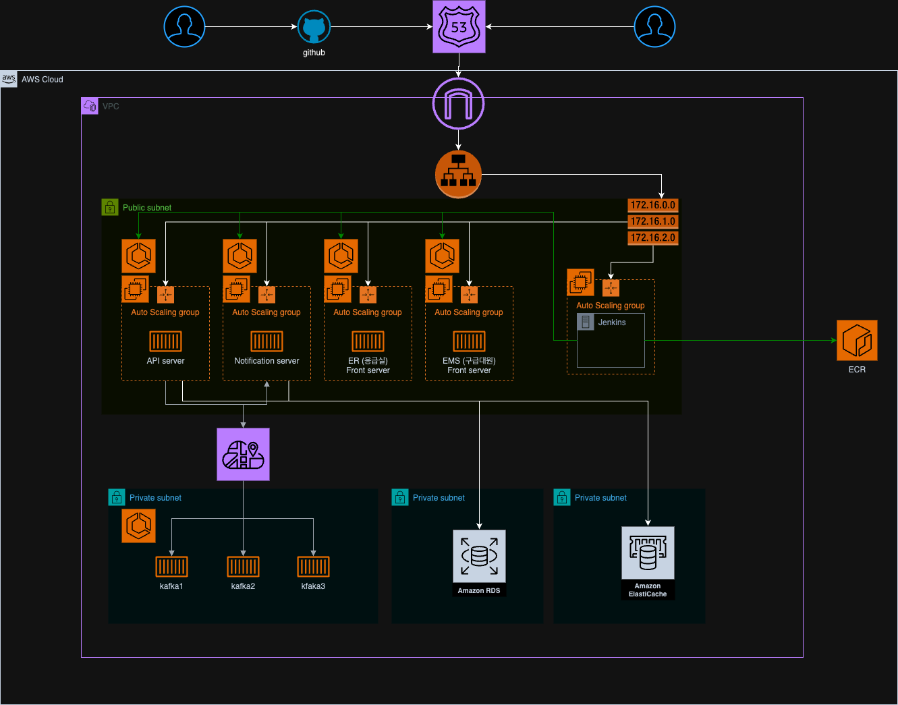
Task: Select the Jenkins server icon
Action: click(x=586, y=322)
